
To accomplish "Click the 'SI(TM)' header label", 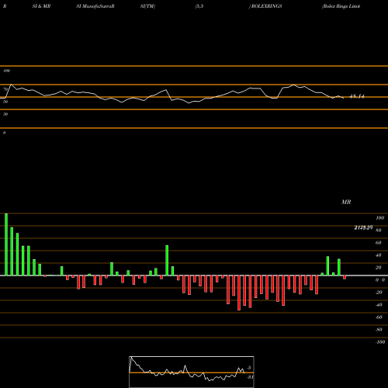I will click(x=147, y=6).
